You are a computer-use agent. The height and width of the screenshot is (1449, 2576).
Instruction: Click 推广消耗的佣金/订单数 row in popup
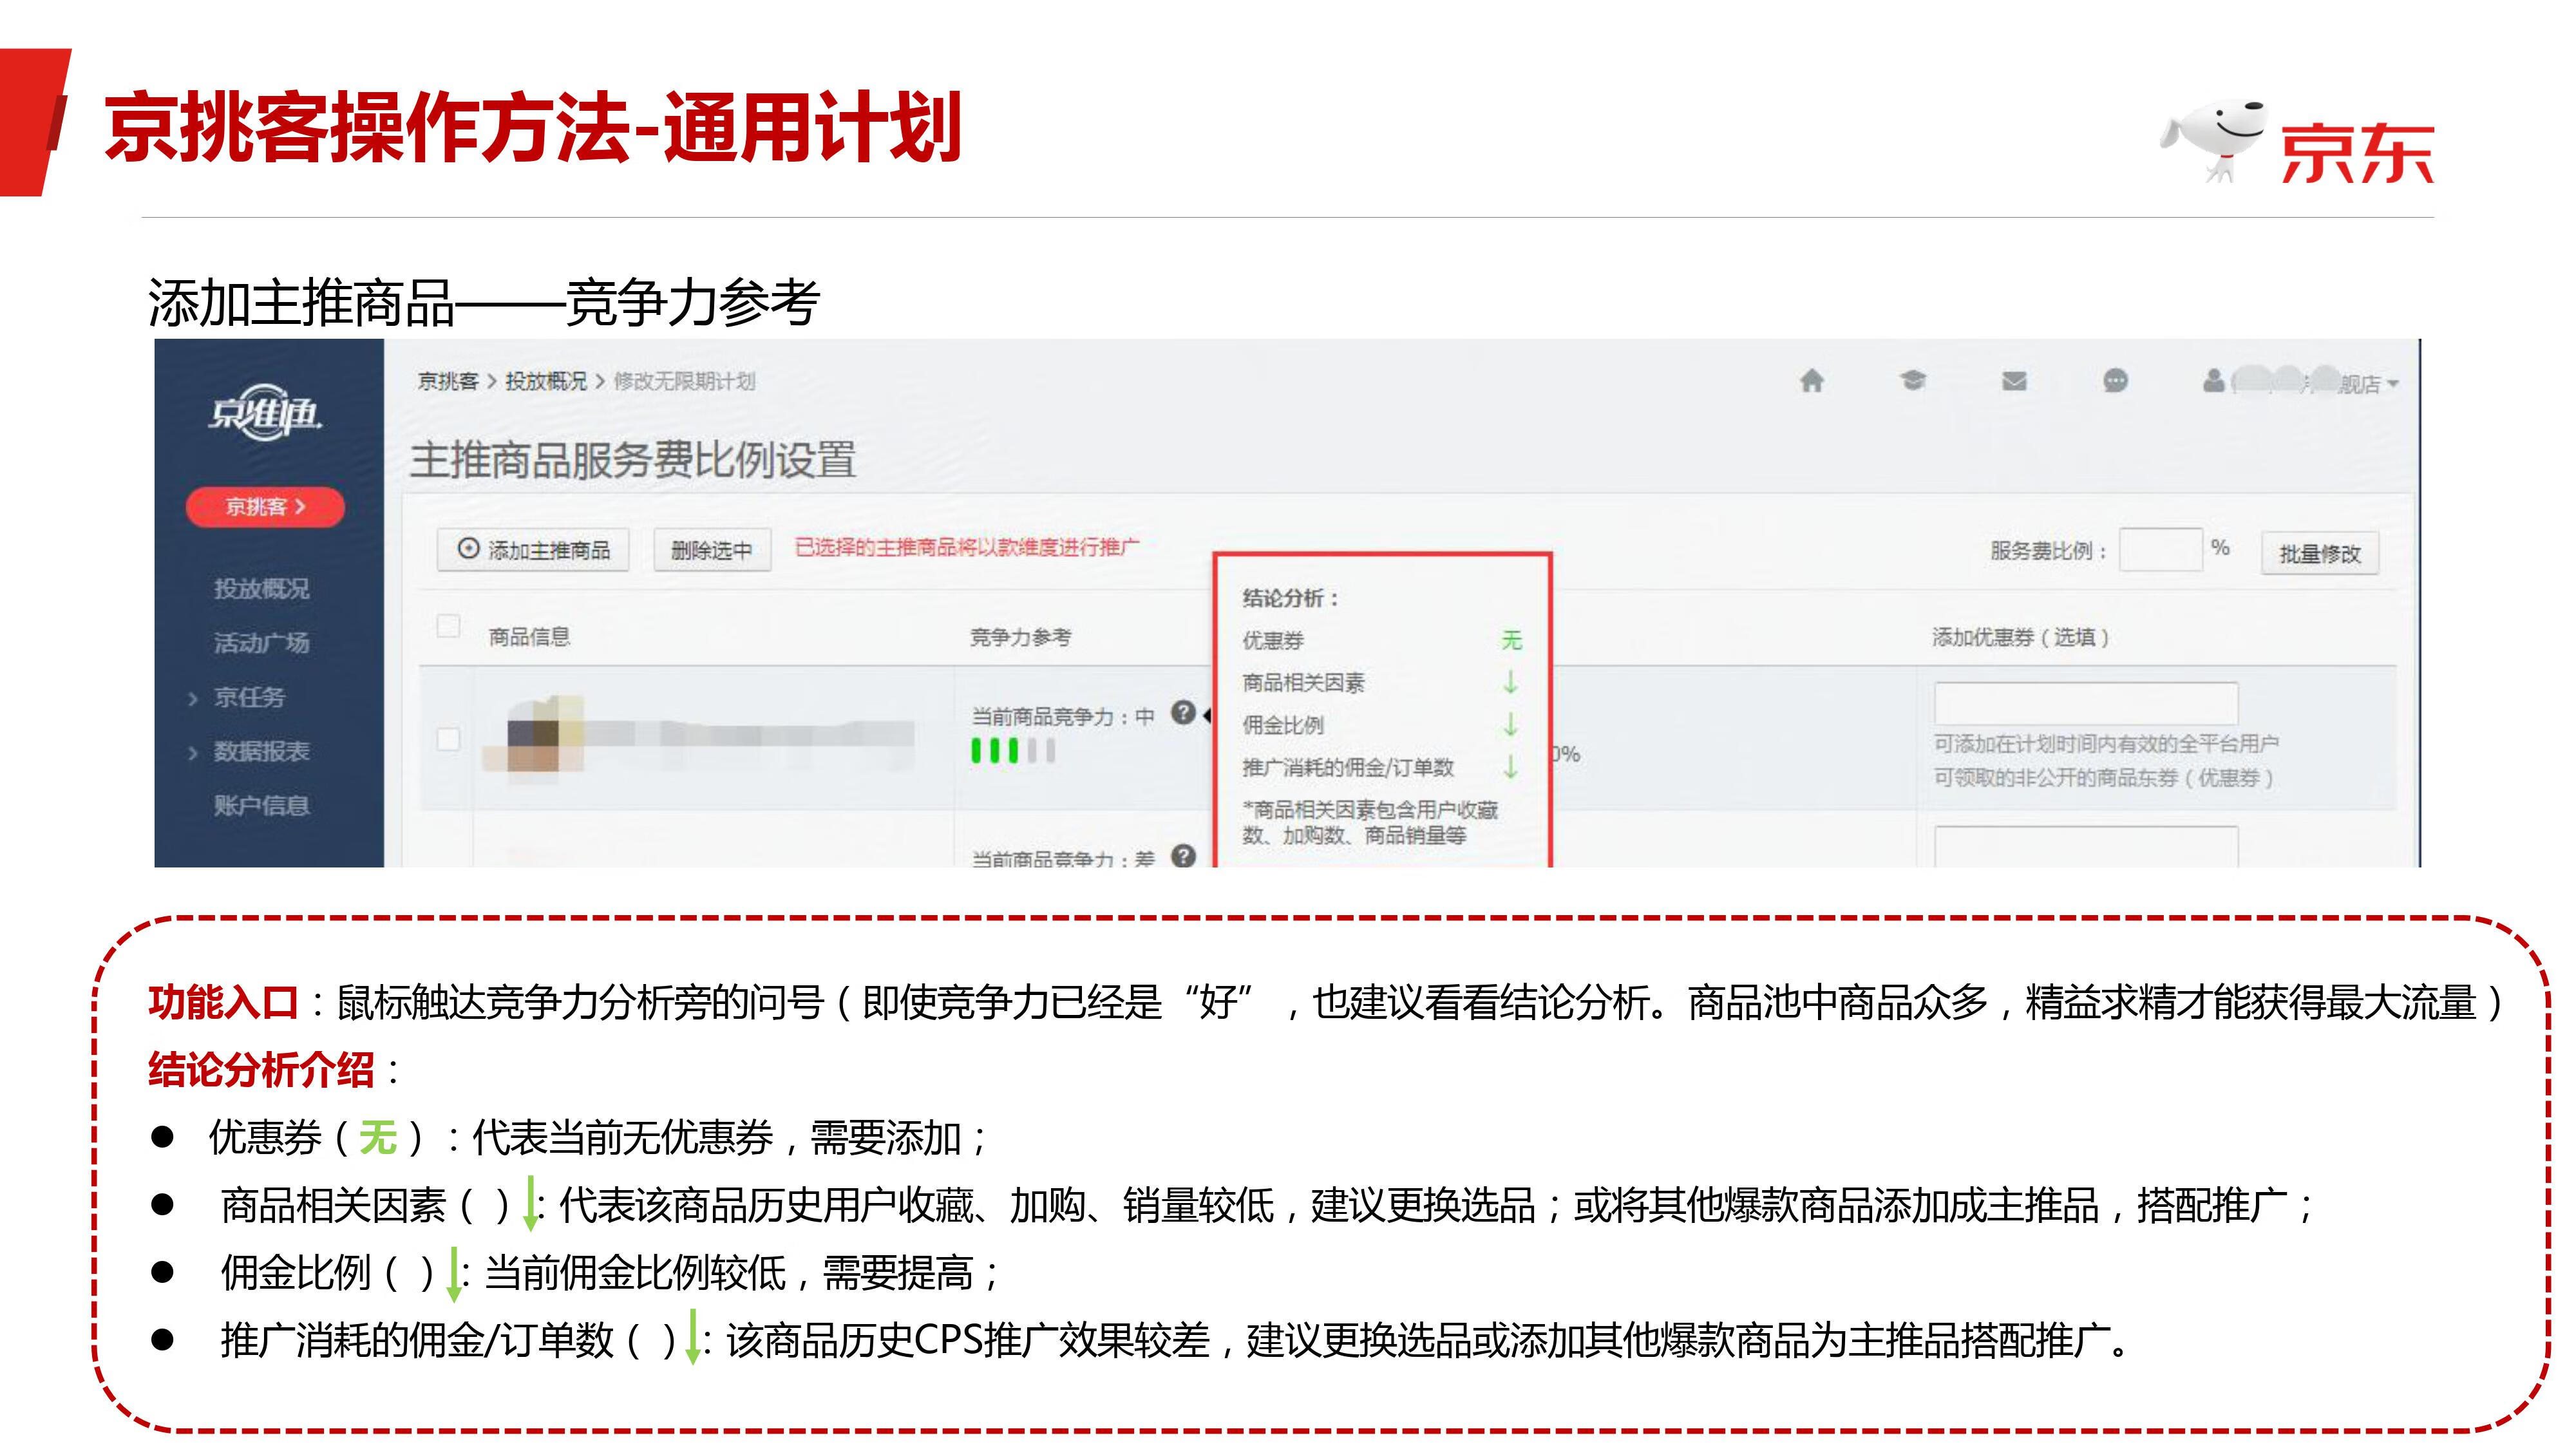[1381, 767]
